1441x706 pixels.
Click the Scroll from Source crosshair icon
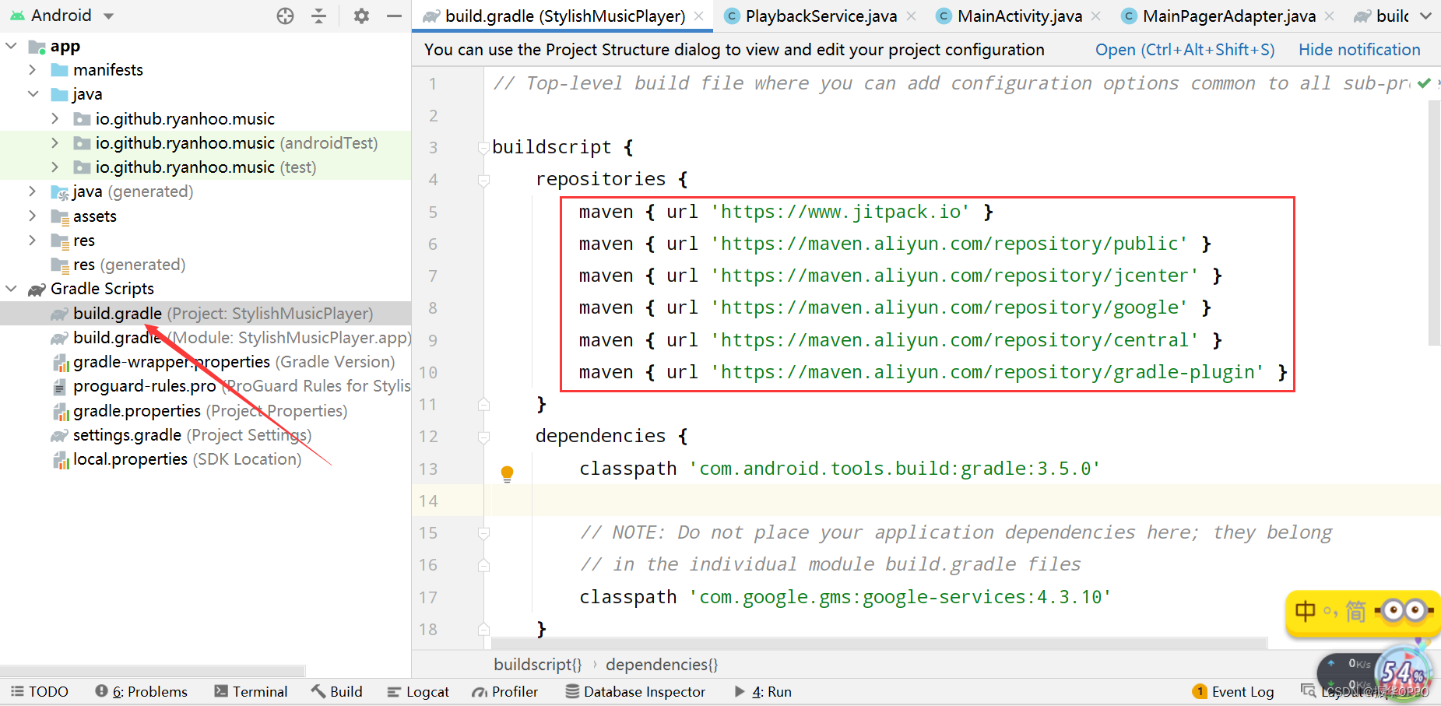pyautogui.click(x=285, y=16)
